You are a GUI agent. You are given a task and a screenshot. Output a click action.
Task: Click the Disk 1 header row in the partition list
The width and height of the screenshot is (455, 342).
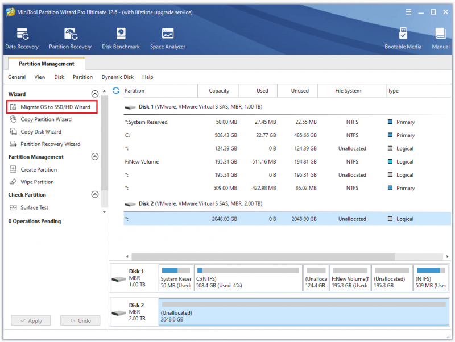(x=287, y=107)
